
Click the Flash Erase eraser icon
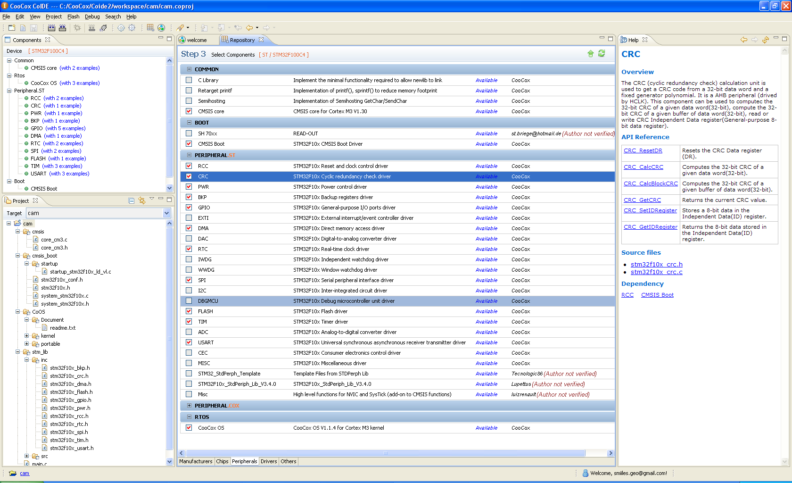(x=103, y=28)
